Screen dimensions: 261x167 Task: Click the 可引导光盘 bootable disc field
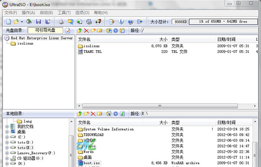tap(45, 30)
